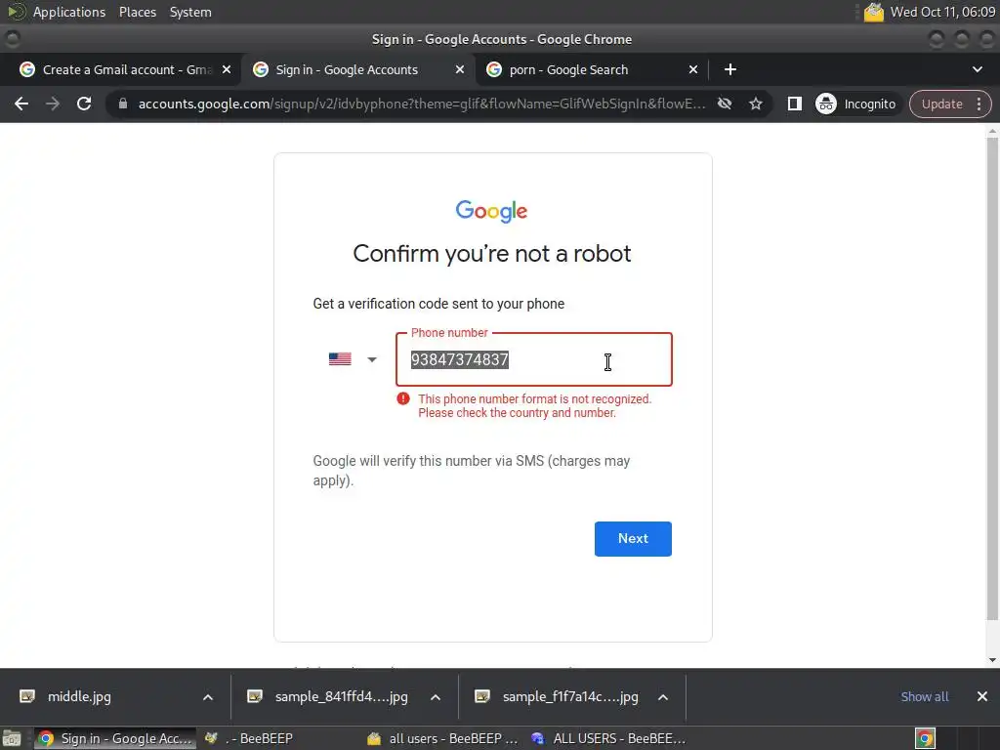Image resolution: width=1000 pixels, height=750 pixels.
Task: Click the address bar URL
Action: 422,104
